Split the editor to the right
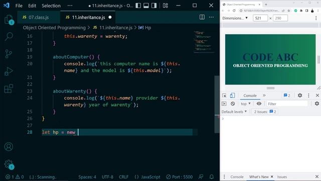 (x=202, y=17)
